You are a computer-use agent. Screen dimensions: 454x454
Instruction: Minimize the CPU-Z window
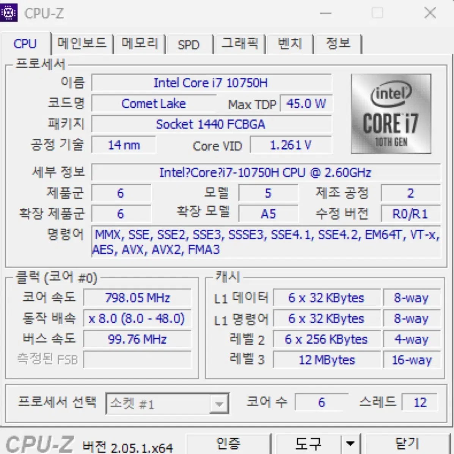[x=326, y=13]
